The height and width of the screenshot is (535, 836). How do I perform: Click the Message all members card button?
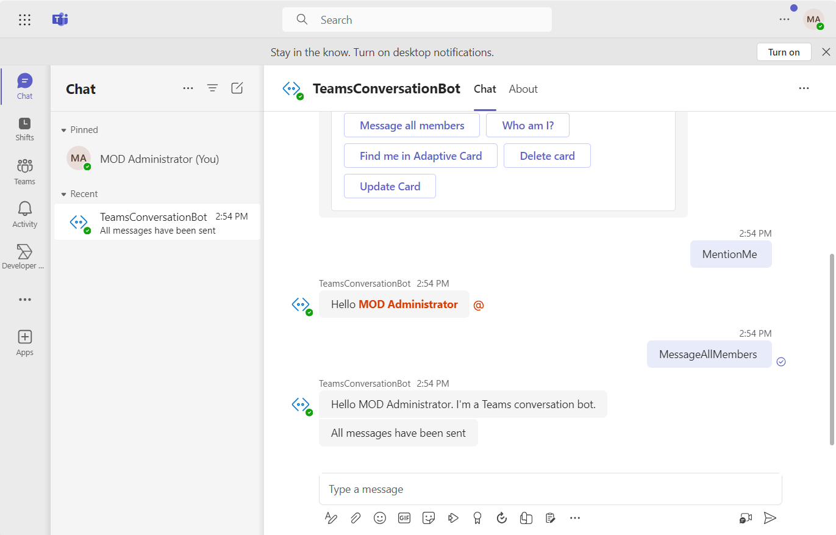coord(412,125)
